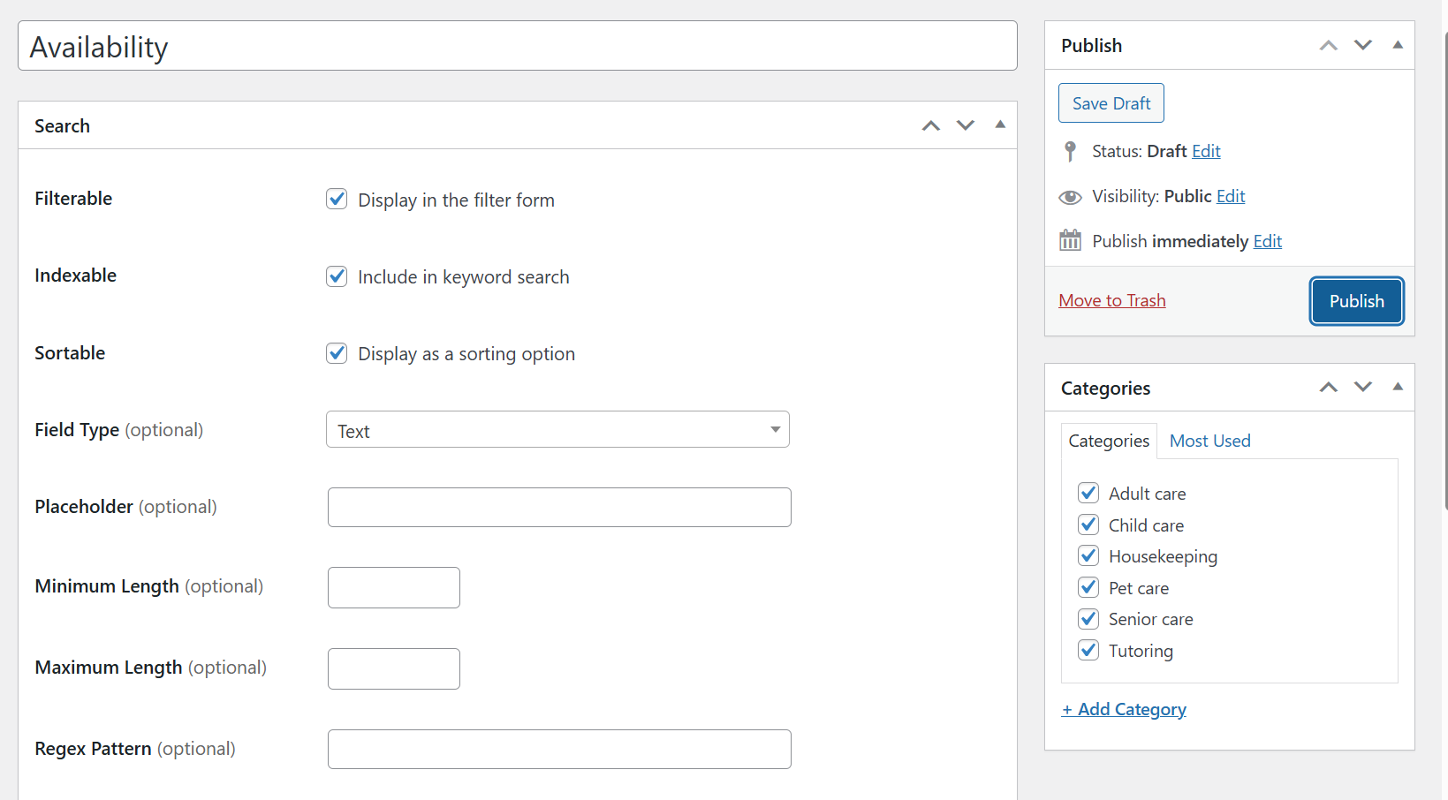Click the visibility eye icon
The width and height of the screenshot is (1448, 800).
1070,197
